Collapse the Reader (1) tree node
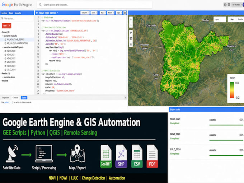244x183 pixels. point(1,74)
